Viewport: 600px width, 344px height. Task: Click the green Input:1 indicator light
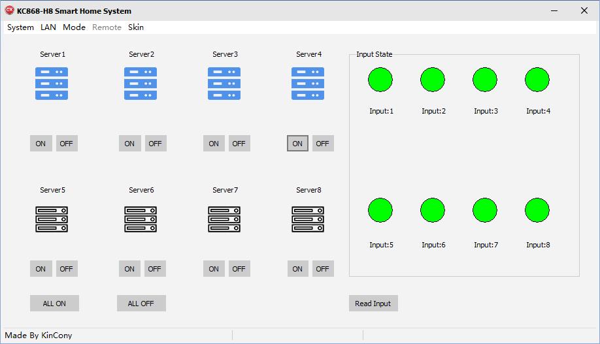point(380,80)
